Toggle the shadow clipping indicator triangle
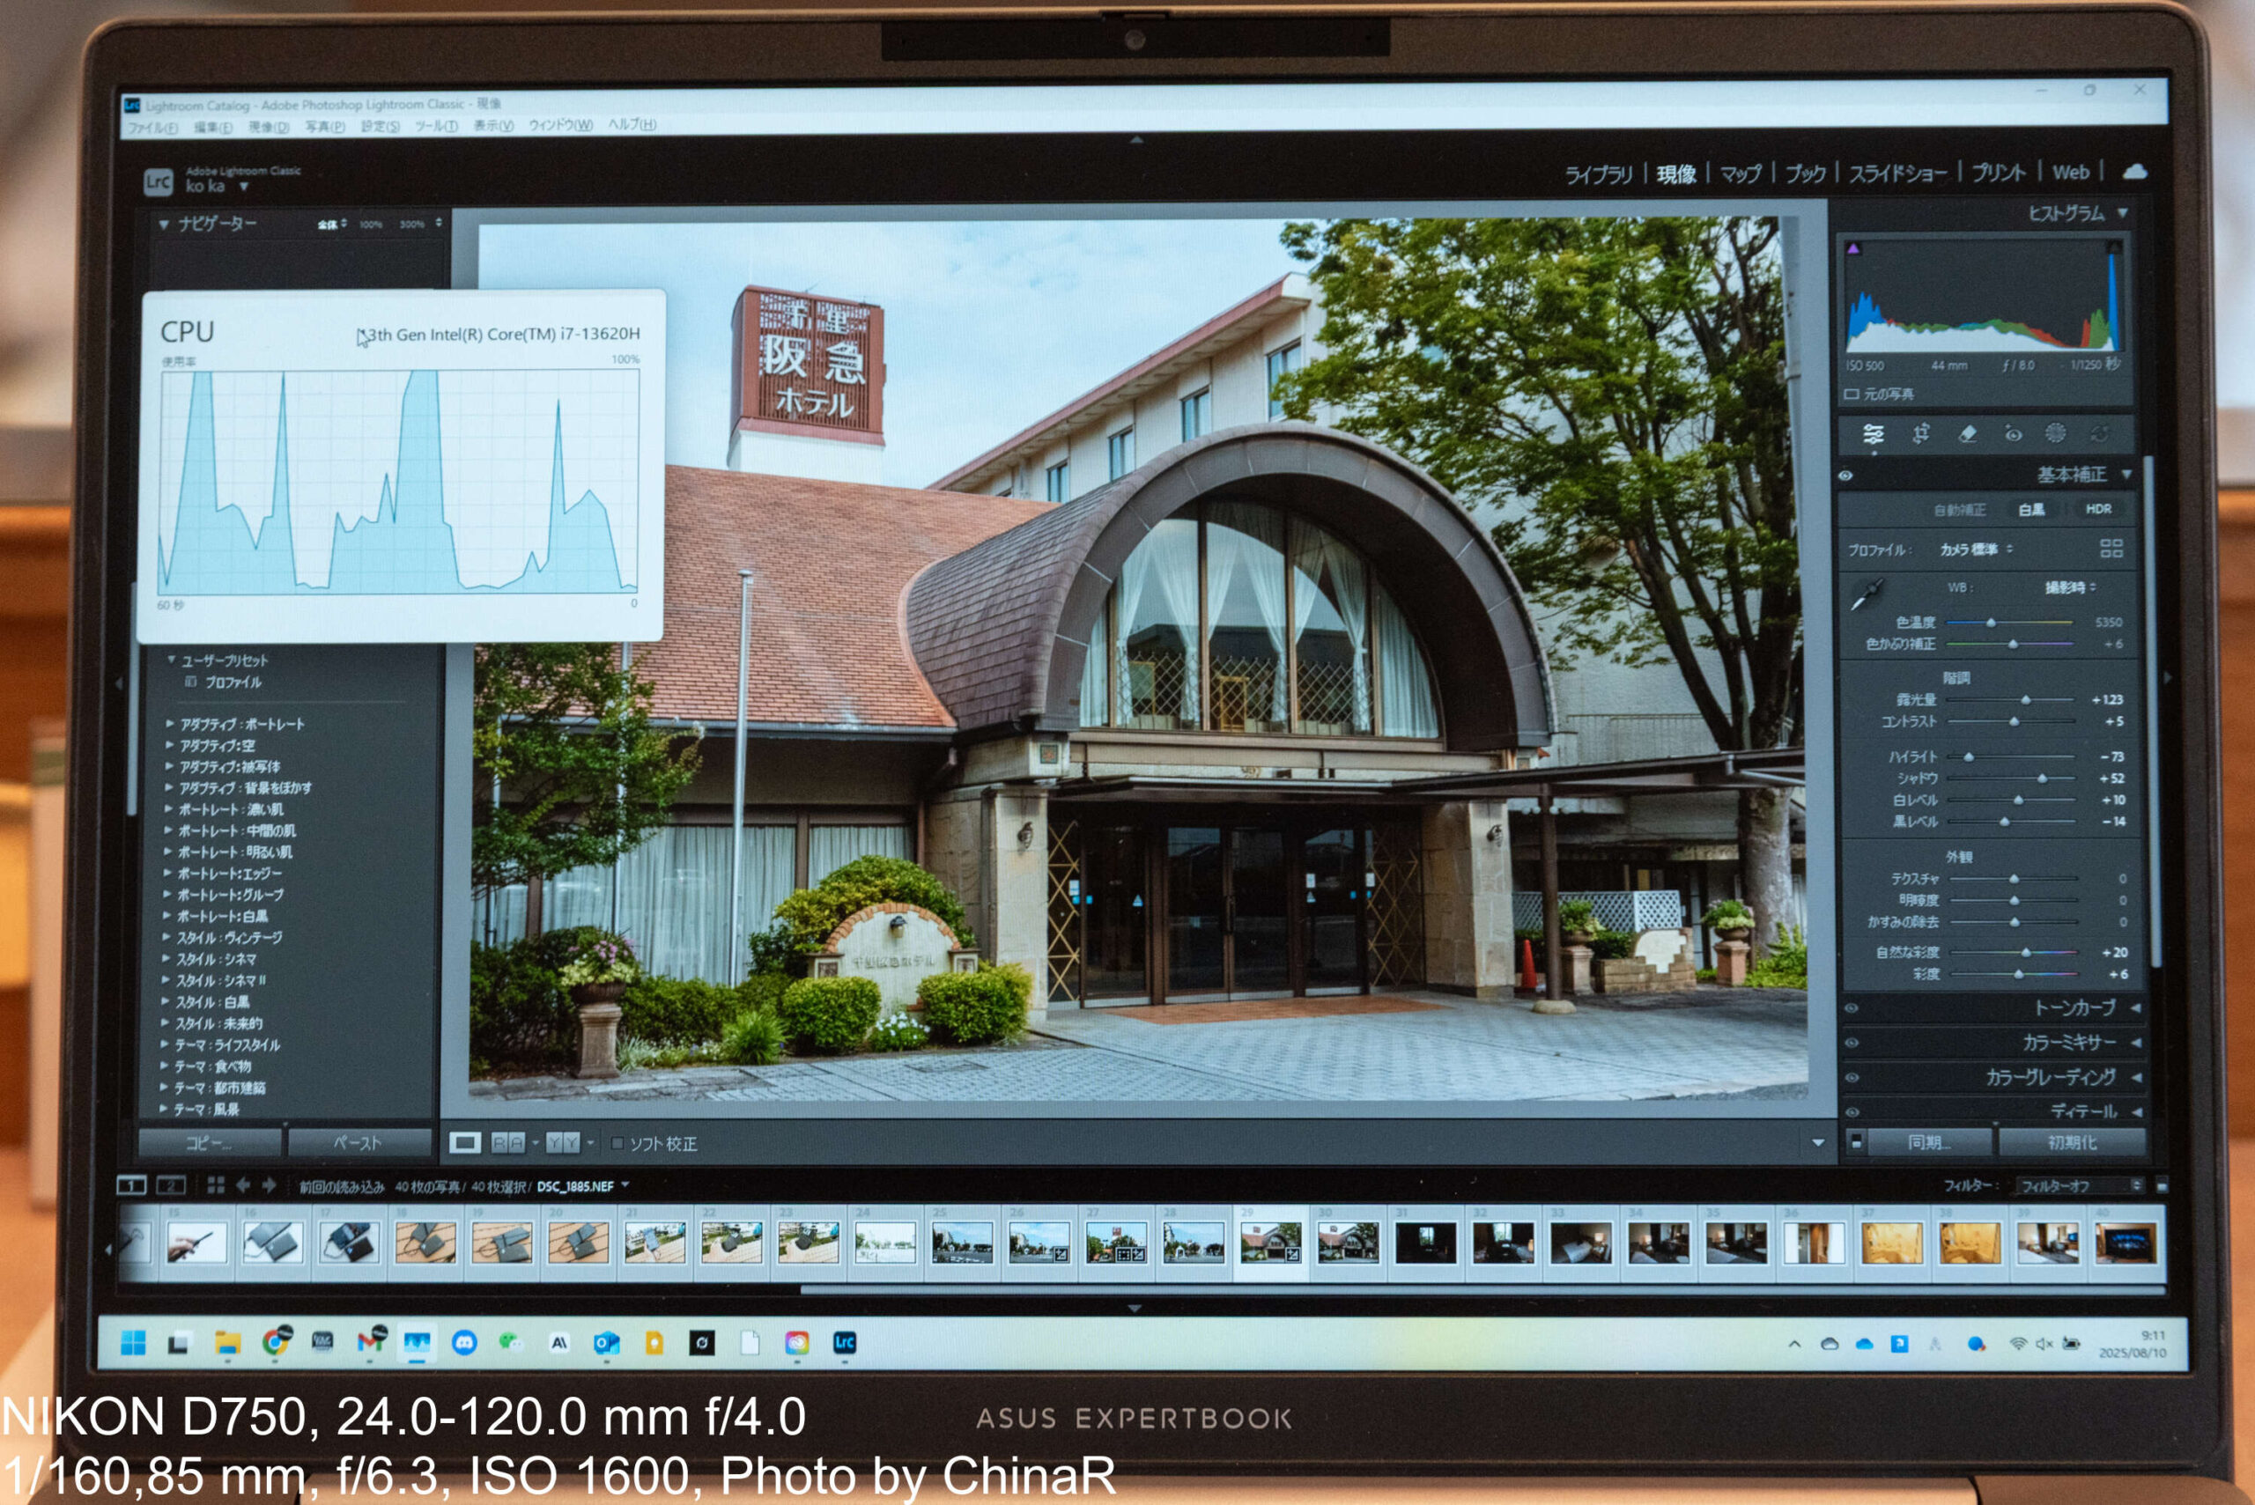This screenshot has width=2255, height=1505. coord(1852,248)
